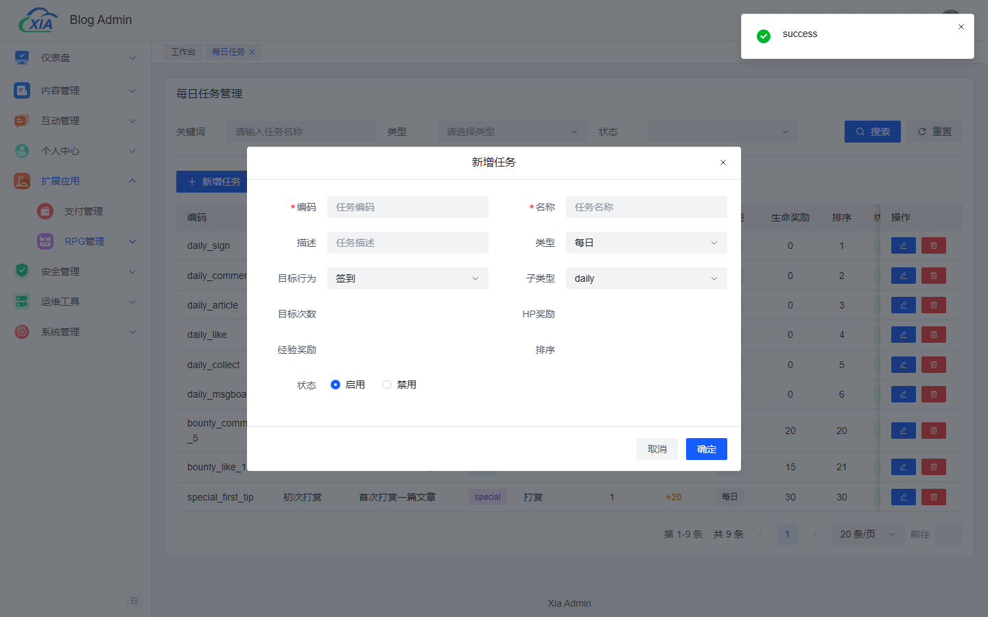
Task: Edit the special_first_tip row
Action: (903, 497)
